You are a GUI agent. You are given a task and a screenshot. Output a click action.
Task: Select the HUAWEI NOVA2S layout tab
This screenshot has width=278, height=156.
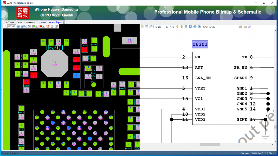click(51, 22)
